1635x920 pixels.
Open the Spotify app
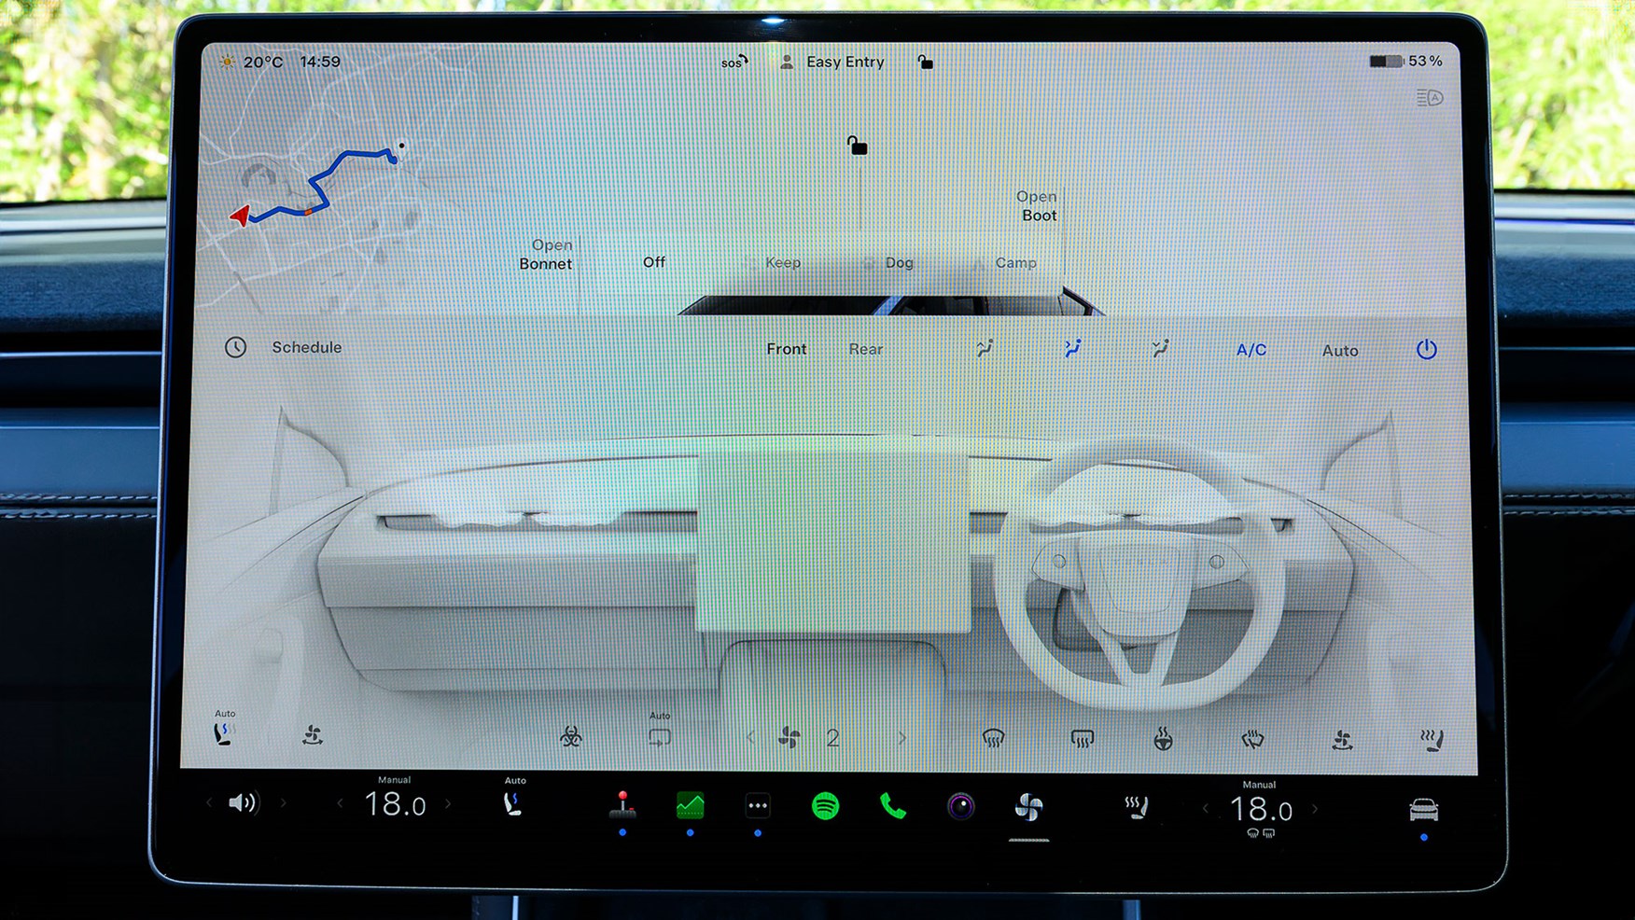coord(825,805)
